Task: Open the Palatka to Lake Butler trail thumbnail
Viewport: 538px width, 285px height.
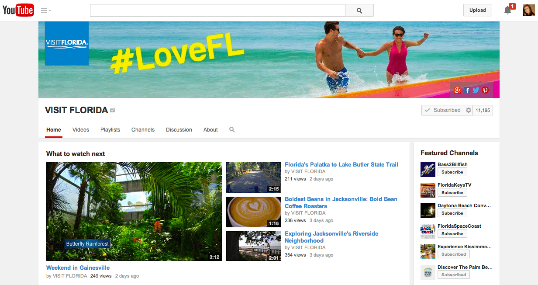Action: (254, 177)
